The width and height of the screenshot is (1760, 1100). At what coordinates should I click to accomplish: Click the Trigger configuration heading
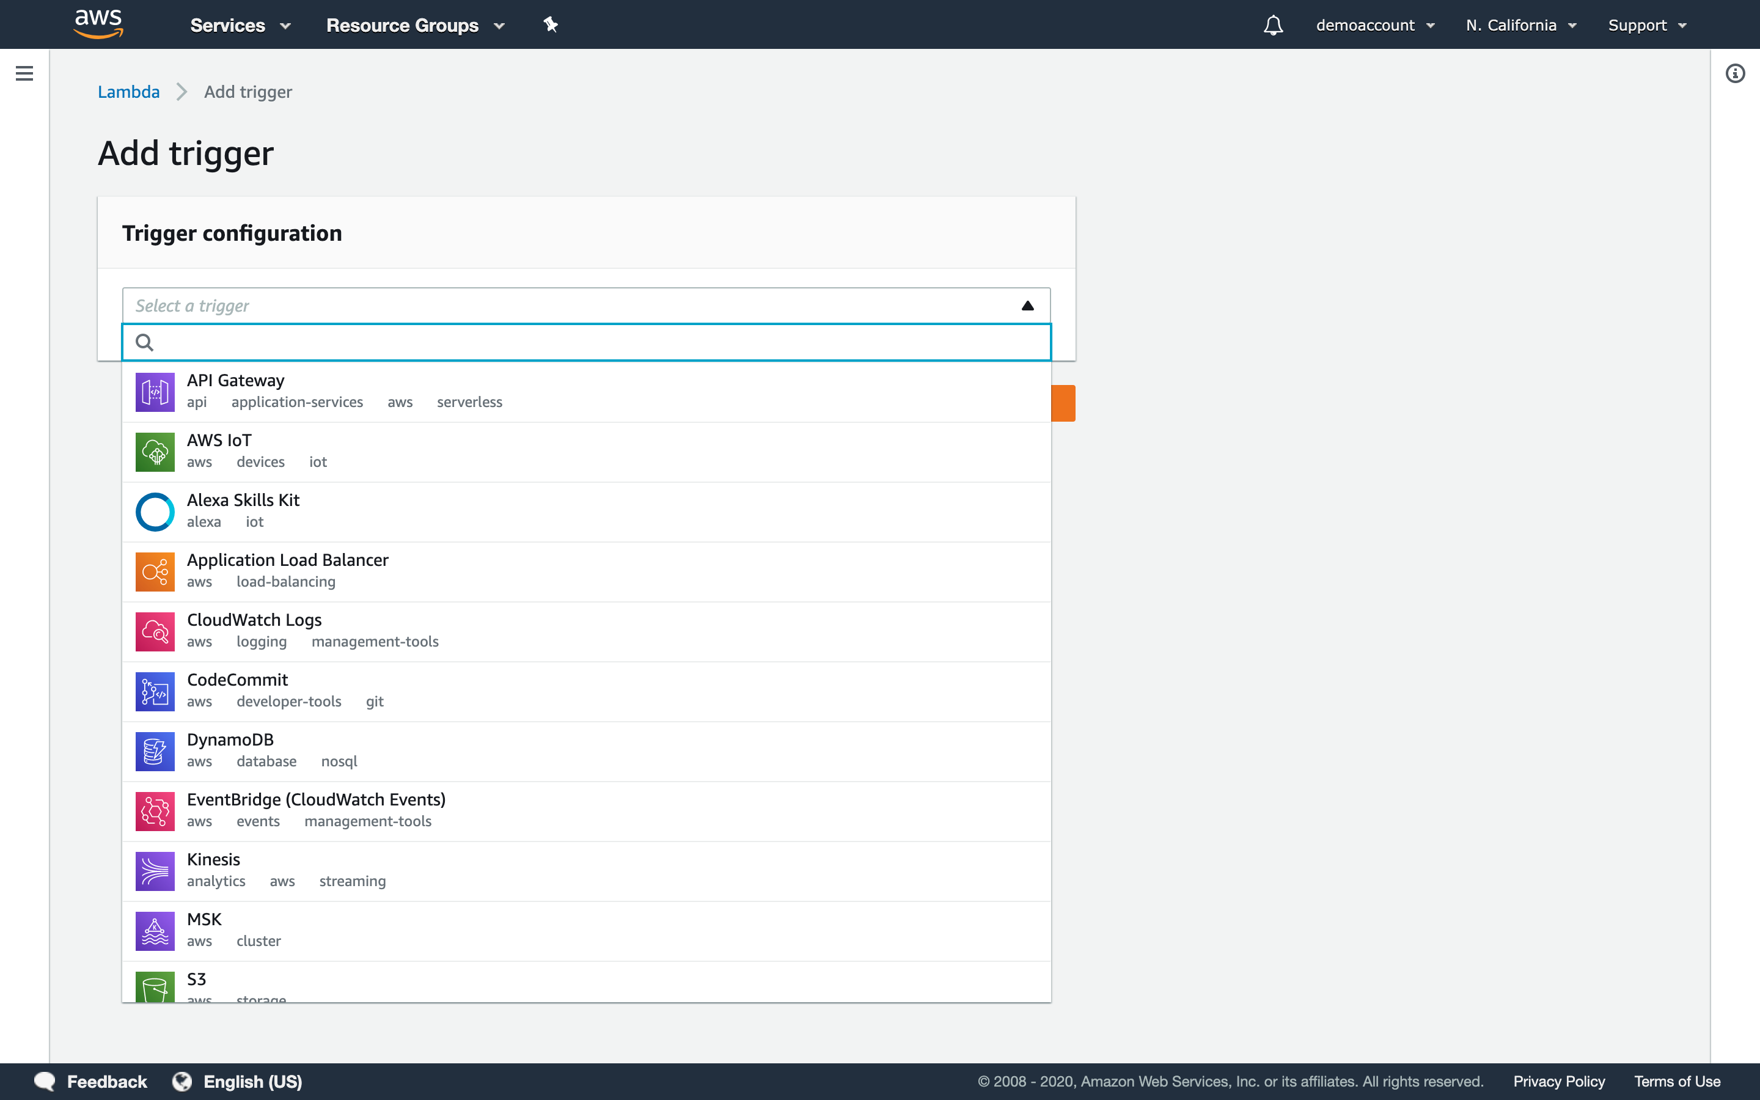tap(232, 233)
